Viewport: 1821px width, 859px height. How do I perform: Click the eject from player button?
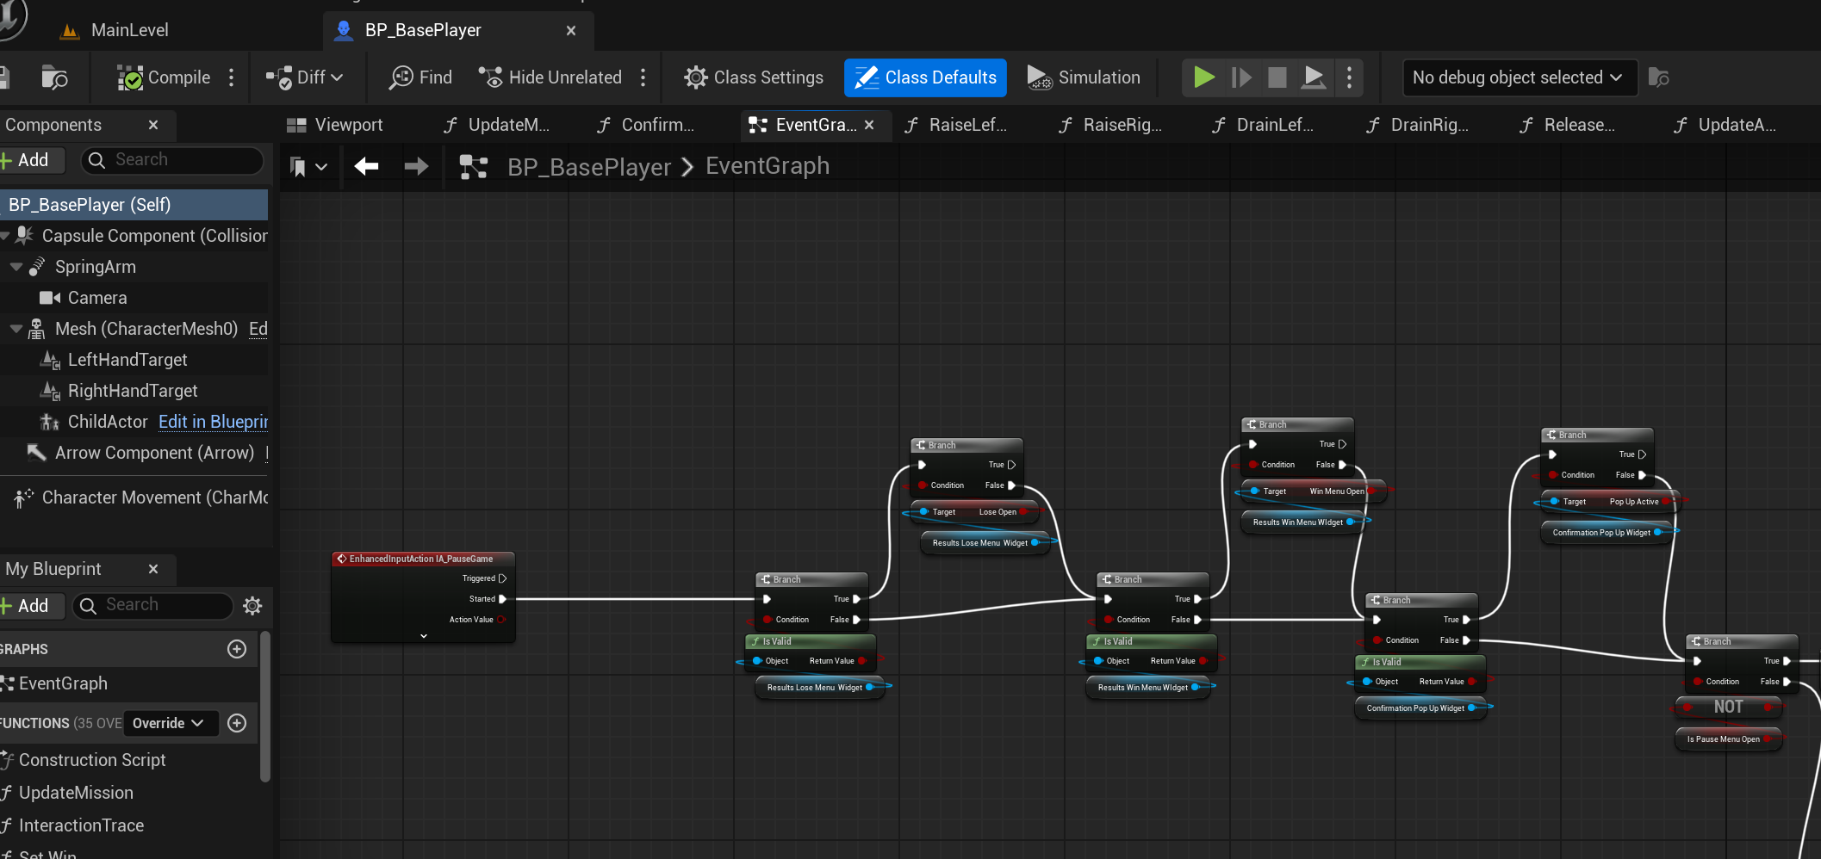click(1314, 77)
